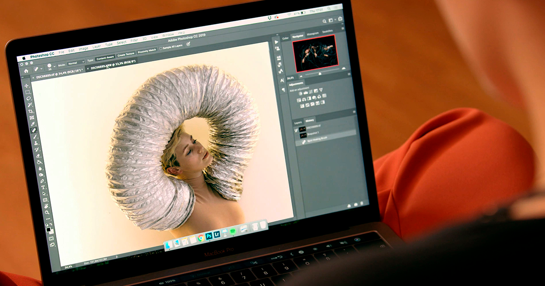Open the background color swatch
The width and height of the screenshot is (545, 286).
[x=52, y=232]
